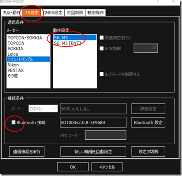182x176 pixels.
Task: Click 新しい機種を自動設定 button
Action: pos(93,151)
